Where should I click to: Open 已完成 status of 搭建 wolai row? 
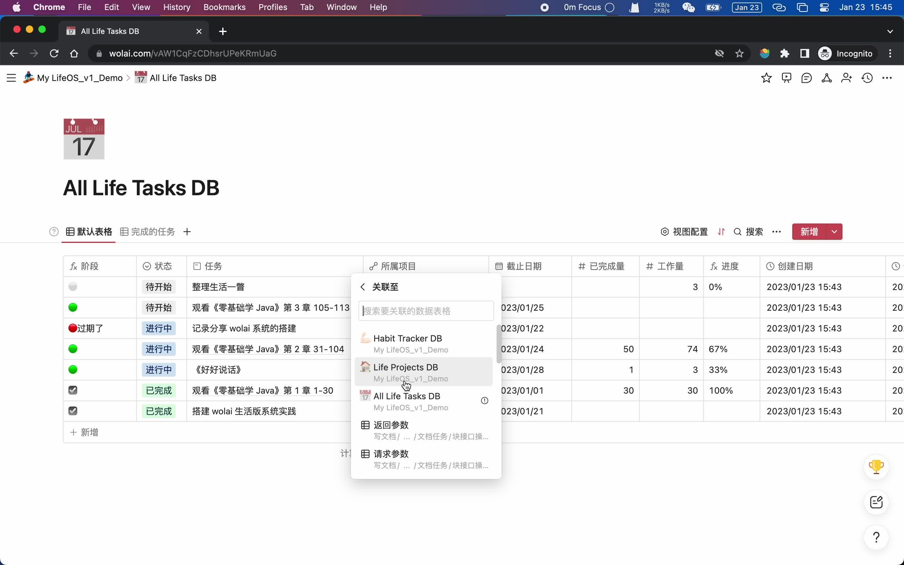pos(159,411)
